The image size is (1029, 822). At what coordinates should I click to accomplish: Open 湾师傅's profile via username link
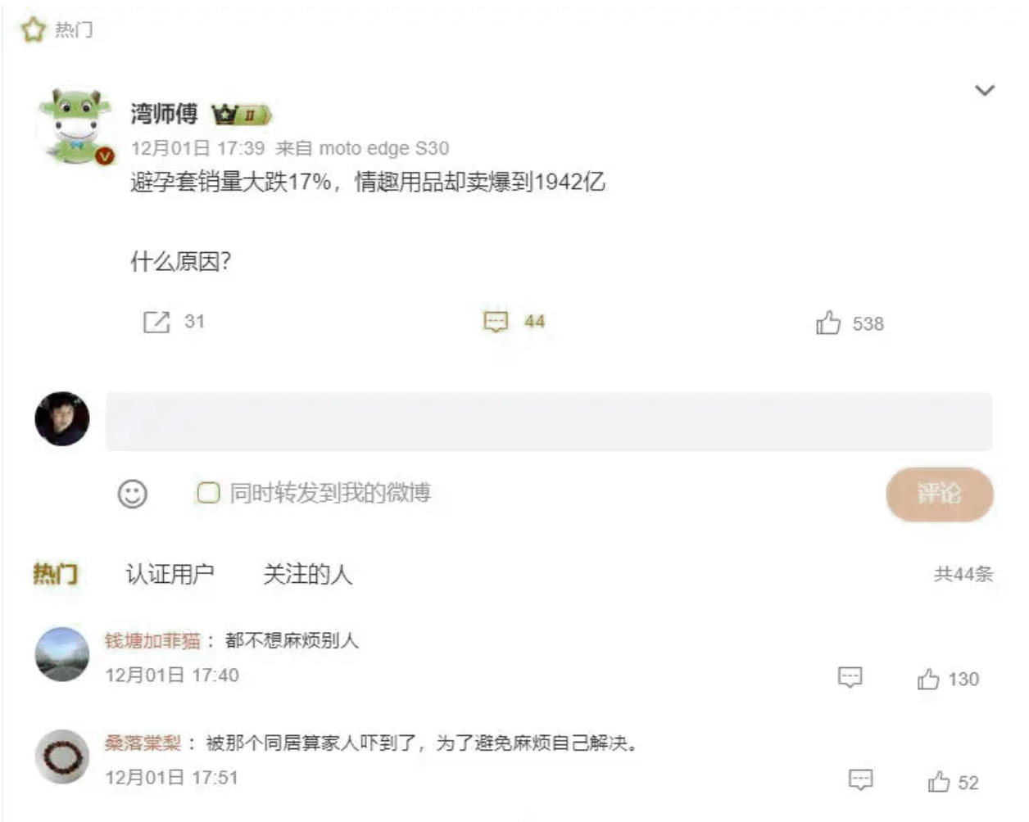[164, 114]
